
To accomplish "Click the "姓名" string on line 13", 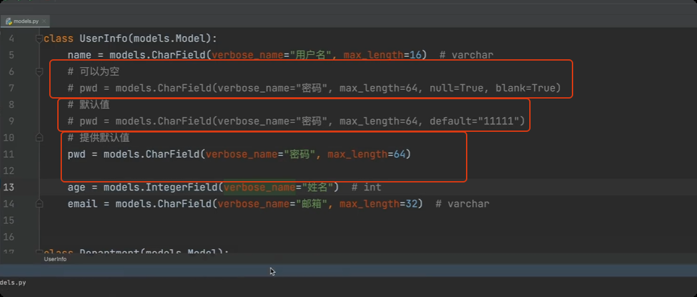I will tap(318, 187).
